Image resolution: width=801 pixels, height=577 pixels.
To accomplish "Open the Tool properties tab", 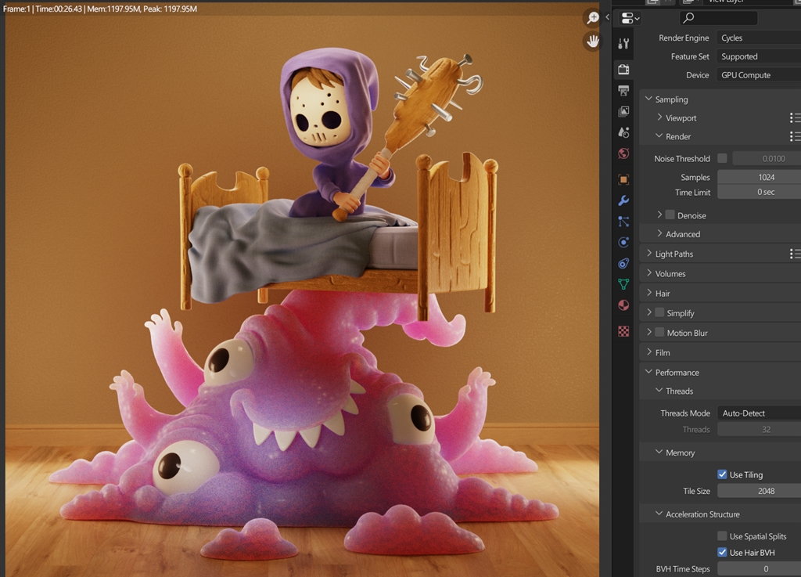I will tap(623, 44).
